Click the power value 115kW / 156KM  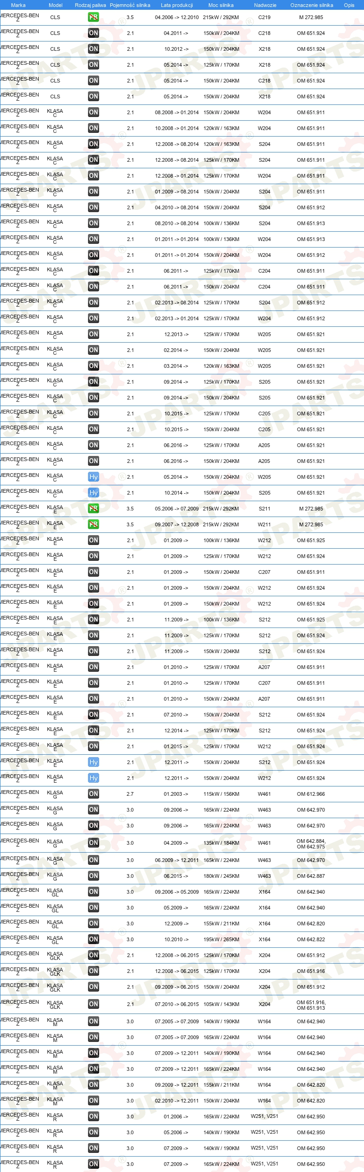(x=221, y=794)
